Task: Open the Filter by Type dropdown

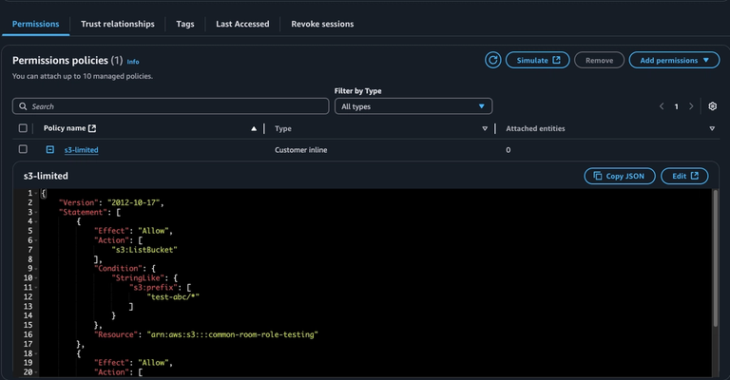Action: [x=413, y=106]
